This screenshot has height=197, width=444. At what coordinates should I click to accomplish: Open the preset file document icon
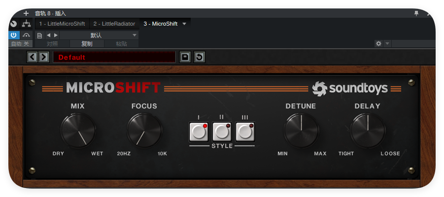click(39, 35)
